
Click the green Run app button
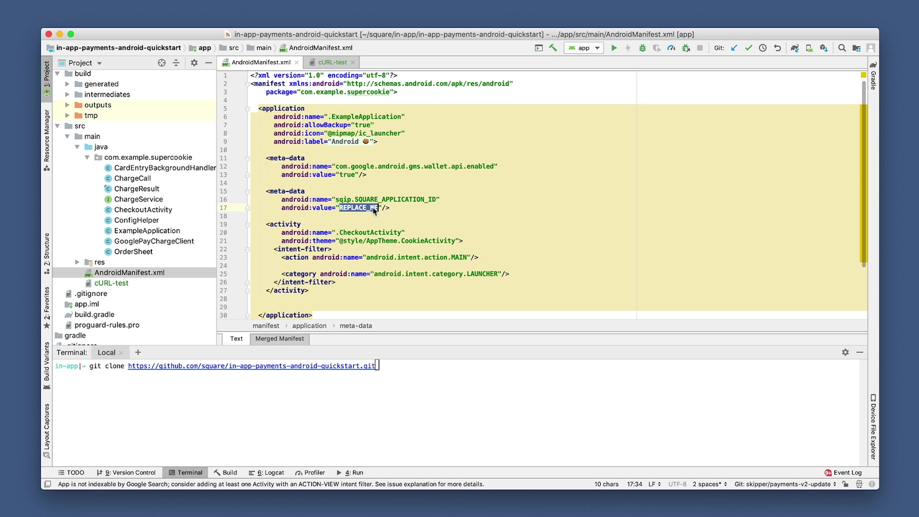(x=614, y=48)
